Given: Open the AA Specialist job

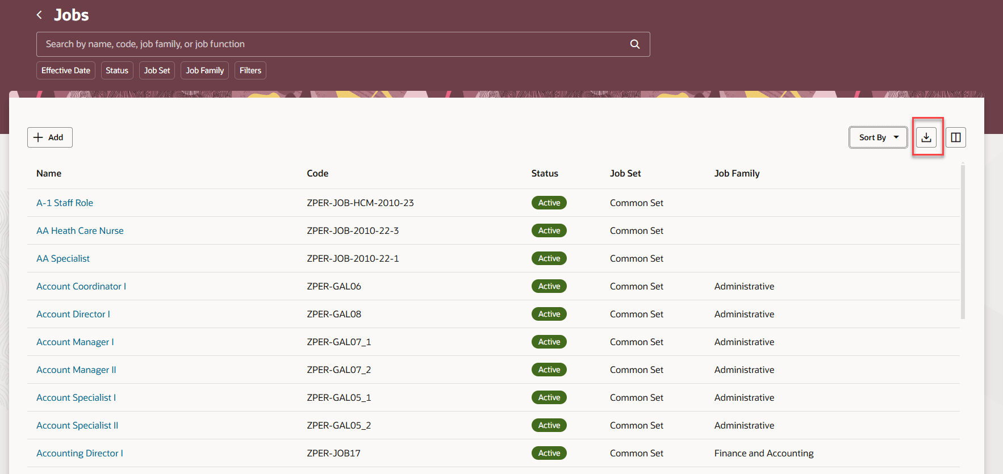Looking at the screenshot, I should tap(63, 258).
